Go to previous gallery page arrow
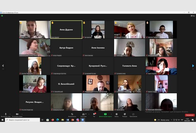 [x=3, y=66]
